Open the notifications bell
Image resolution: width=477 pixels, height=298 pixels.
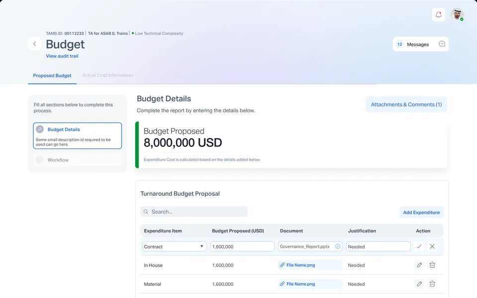click(x=438, y=14)
